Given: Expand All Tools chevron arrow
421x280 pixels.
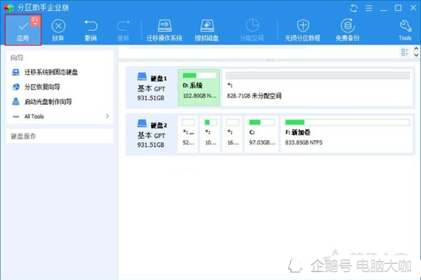Looking at the screenshot, I should point(108,116).
